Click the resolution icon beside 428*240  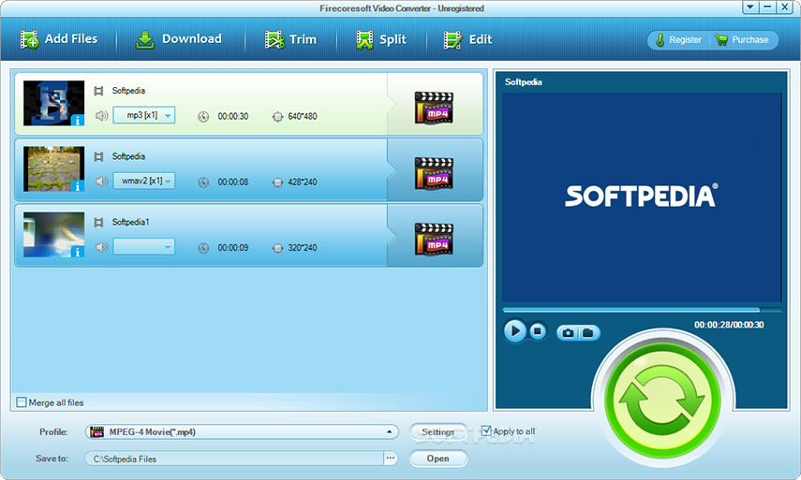click(x=277, y=182)
